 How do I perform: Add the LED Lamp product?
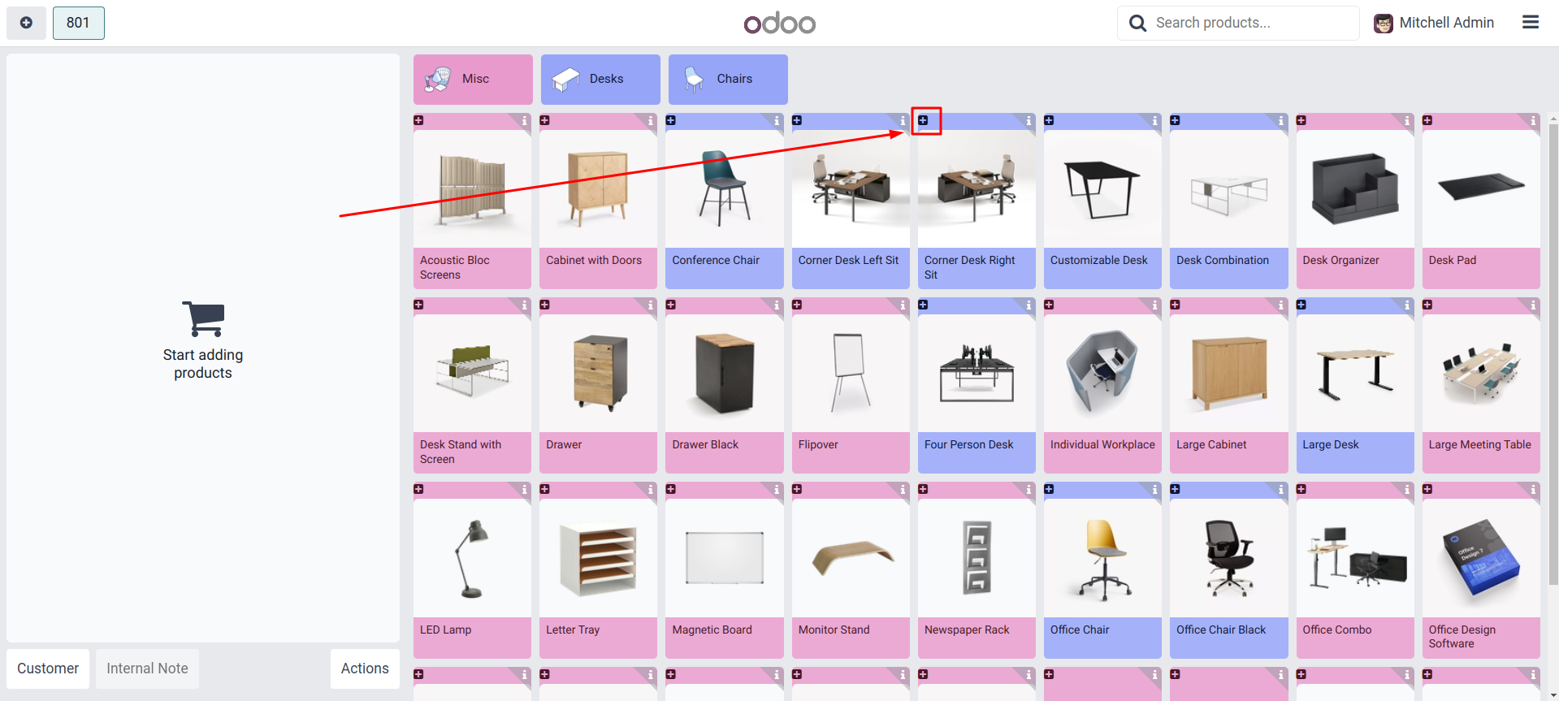(x=472, y=569)
